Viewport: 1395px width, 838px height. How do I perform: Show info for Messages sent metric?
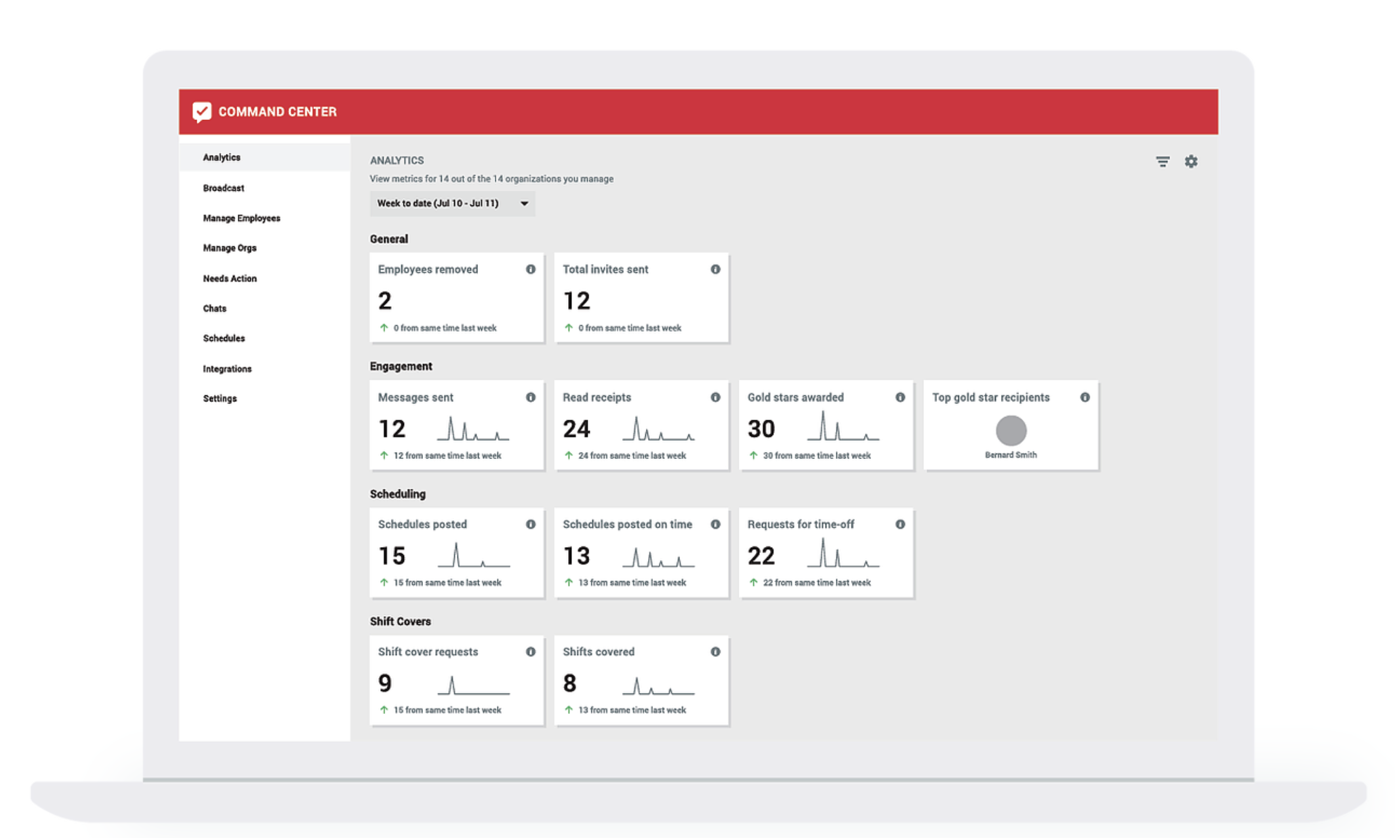[x=531, y=397]
